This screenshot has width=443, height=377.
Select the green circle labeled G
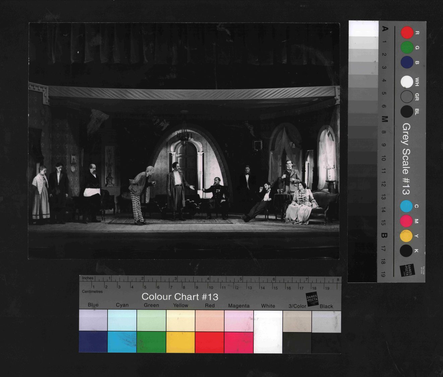tap(407, 48)
